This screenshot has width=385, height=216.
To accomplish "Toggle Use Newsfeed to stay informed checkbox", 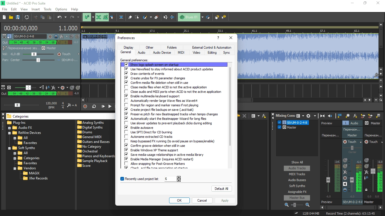I will [x=126, y=69].
